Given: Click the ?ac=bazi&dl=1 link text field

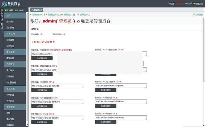Looking at the screenshot, I should pos(57,118).
